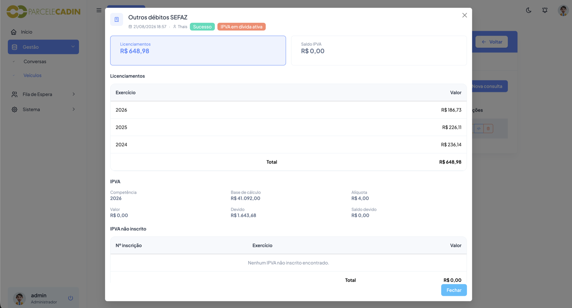Click the 21/08/2026 18:57 timestamp

[x=150, y=27]
